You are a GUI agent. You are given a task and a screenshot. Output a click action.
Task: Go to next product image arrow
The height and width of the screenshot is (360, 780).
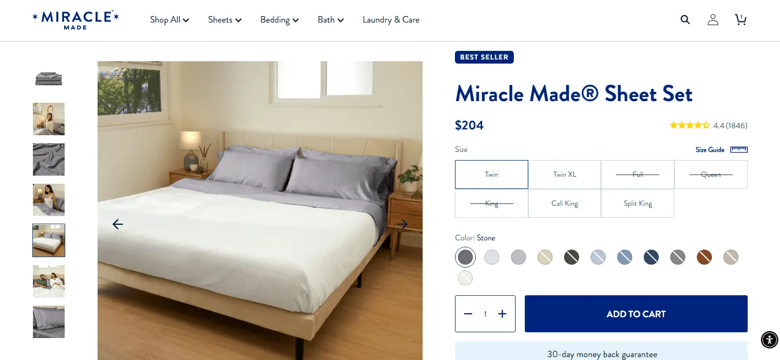402,224
